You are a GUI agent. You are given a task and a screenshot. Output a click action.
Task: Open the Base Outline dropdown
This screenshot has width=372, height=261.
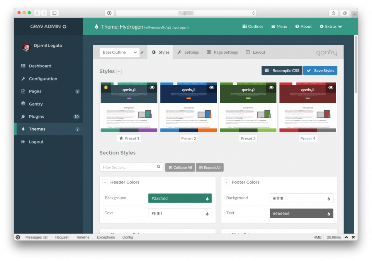click(120, 52)
